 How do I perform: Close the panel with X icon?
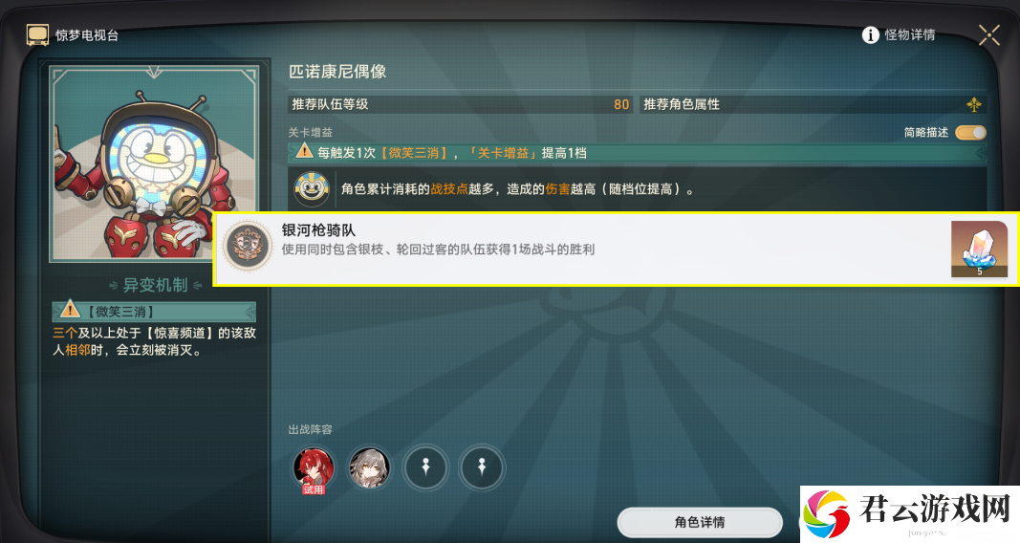tap(988, 35)
